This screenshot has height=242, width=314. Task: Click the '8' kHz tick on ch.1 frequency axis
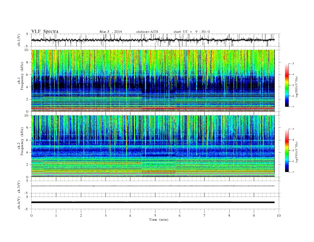pyautogui.click(x=27, y=62)
